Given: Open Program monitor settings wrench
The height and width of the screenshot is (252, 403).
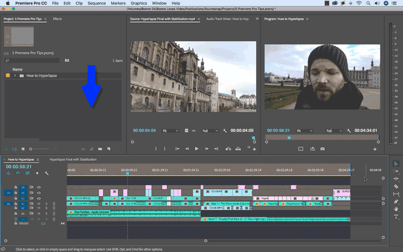Looking at the screenshot, I should pyautogui.click(x=349, y=131).
